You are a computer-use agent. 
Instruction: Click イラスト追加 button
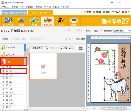coord(80,39)
